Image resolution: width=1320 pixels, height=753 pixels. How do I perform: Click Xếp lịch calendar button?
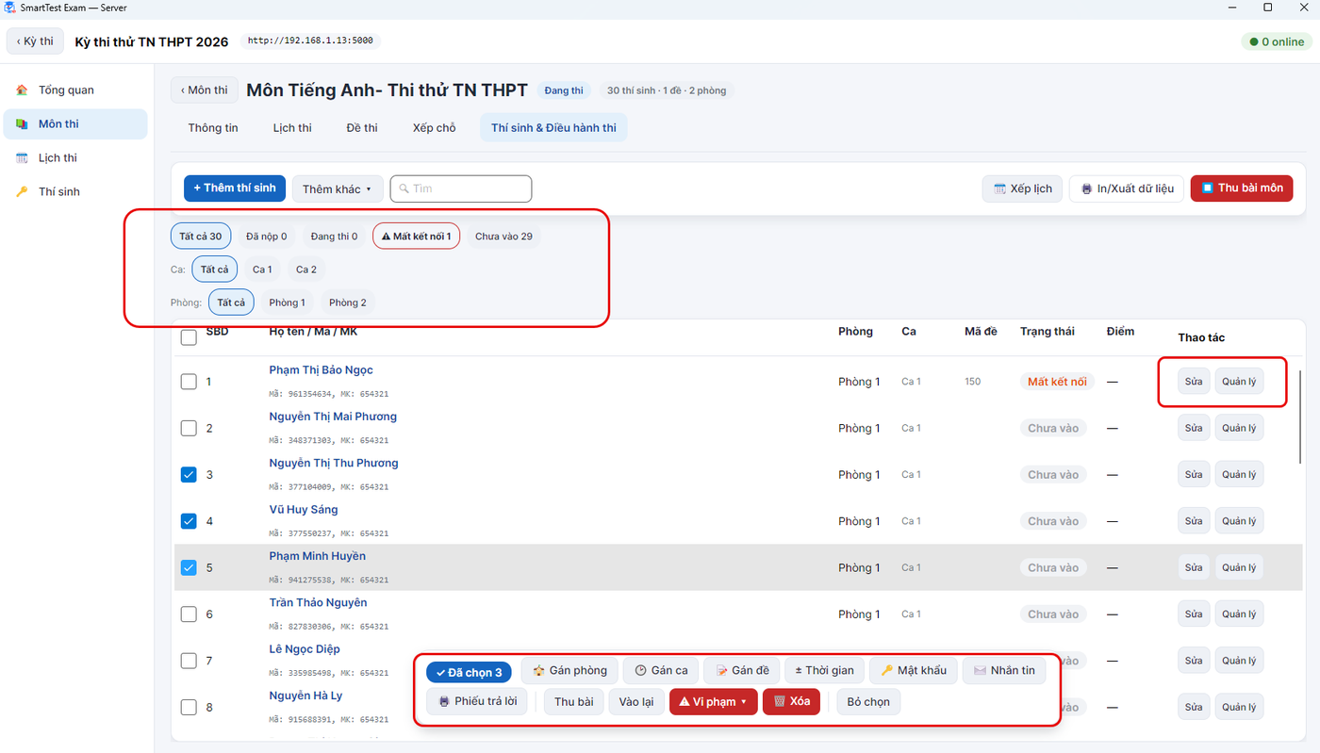click(1022, 188)
